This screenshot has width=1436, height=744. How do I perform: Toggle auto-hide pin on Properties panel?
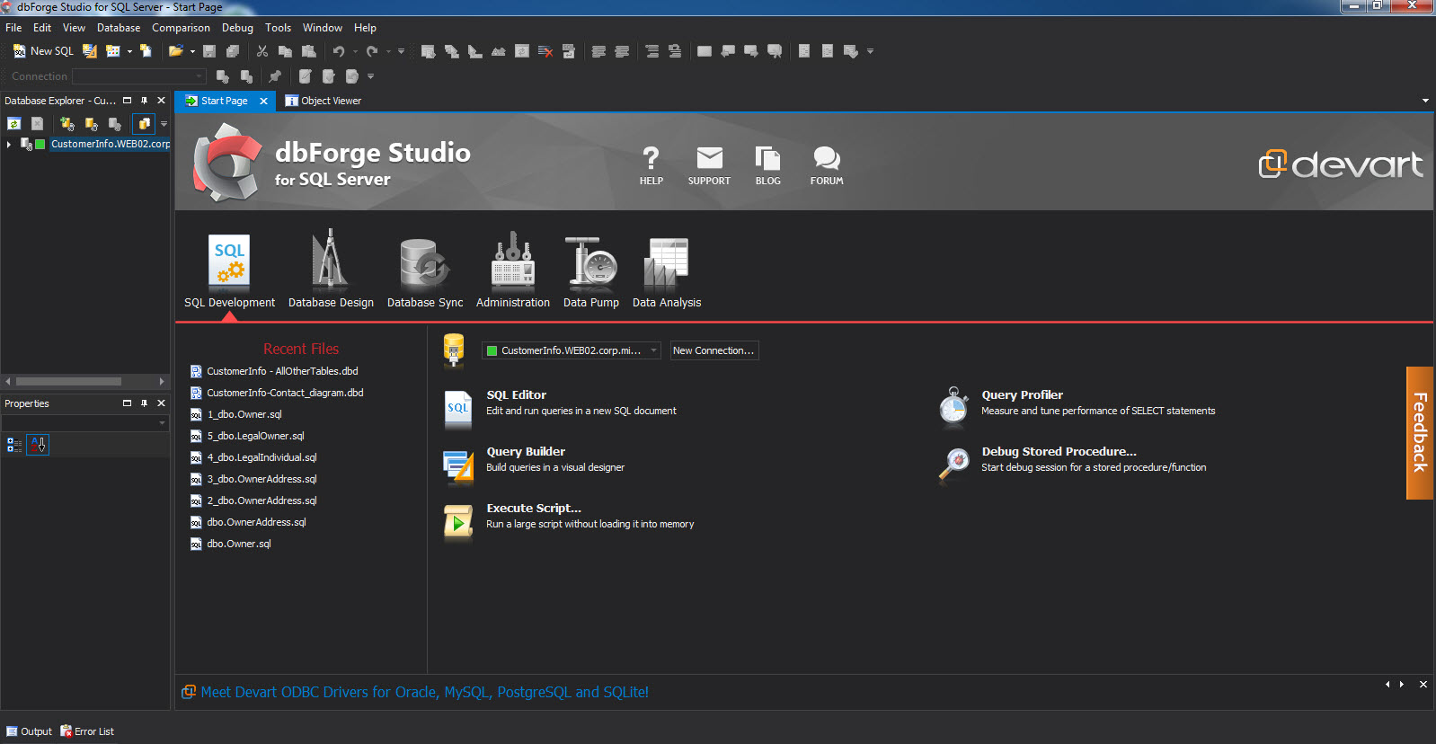point(144,403)
